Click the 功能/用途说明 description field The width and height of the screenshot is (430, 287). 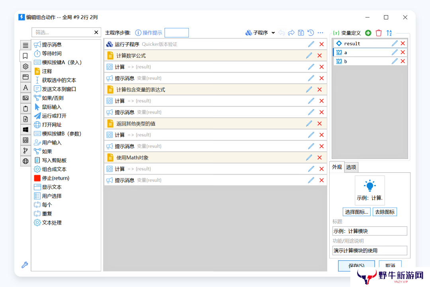click(x=369, y=250)
